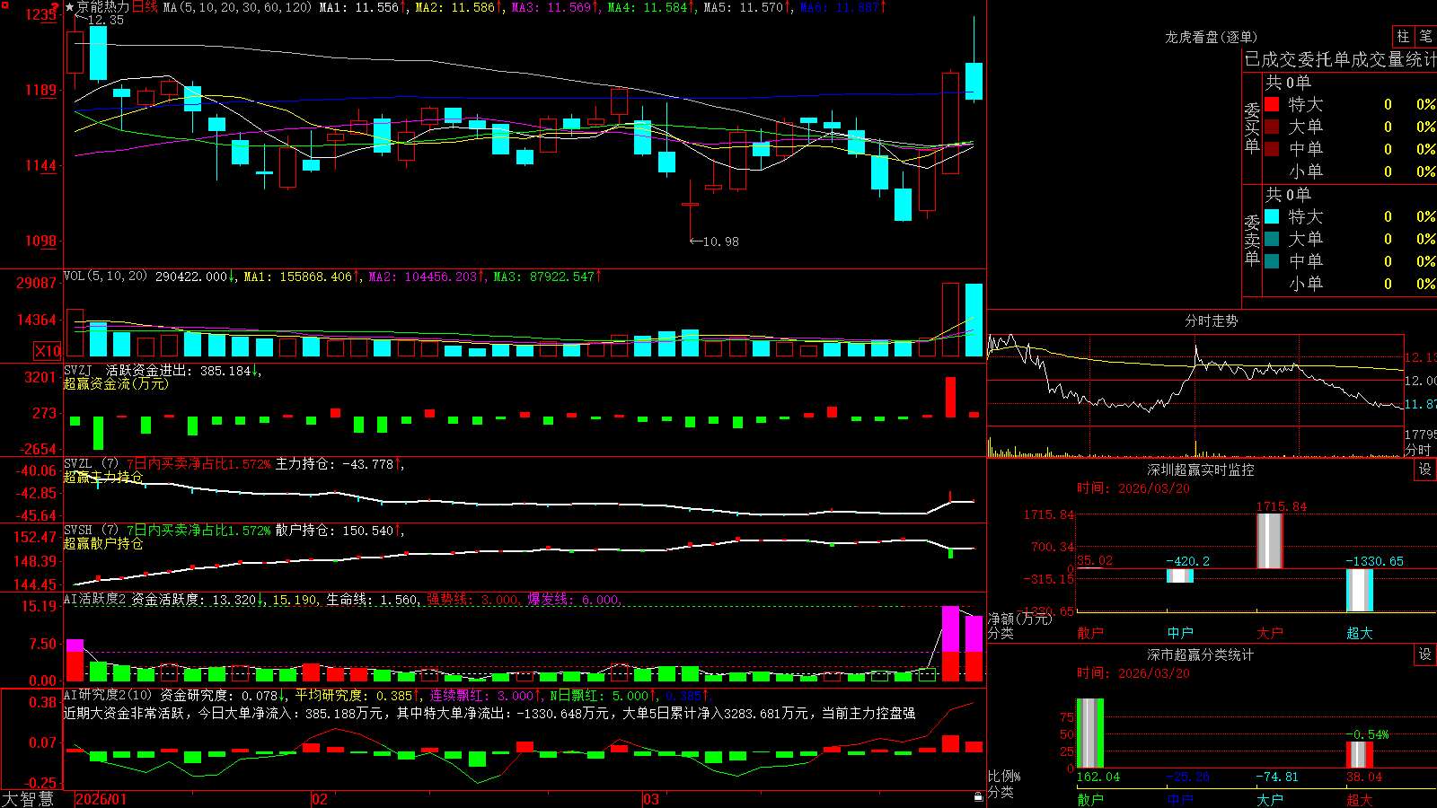Click the AI研究度2(10) indicator label
The width and height of the screenshot is (1437, 808).
(x=108, y=695)
